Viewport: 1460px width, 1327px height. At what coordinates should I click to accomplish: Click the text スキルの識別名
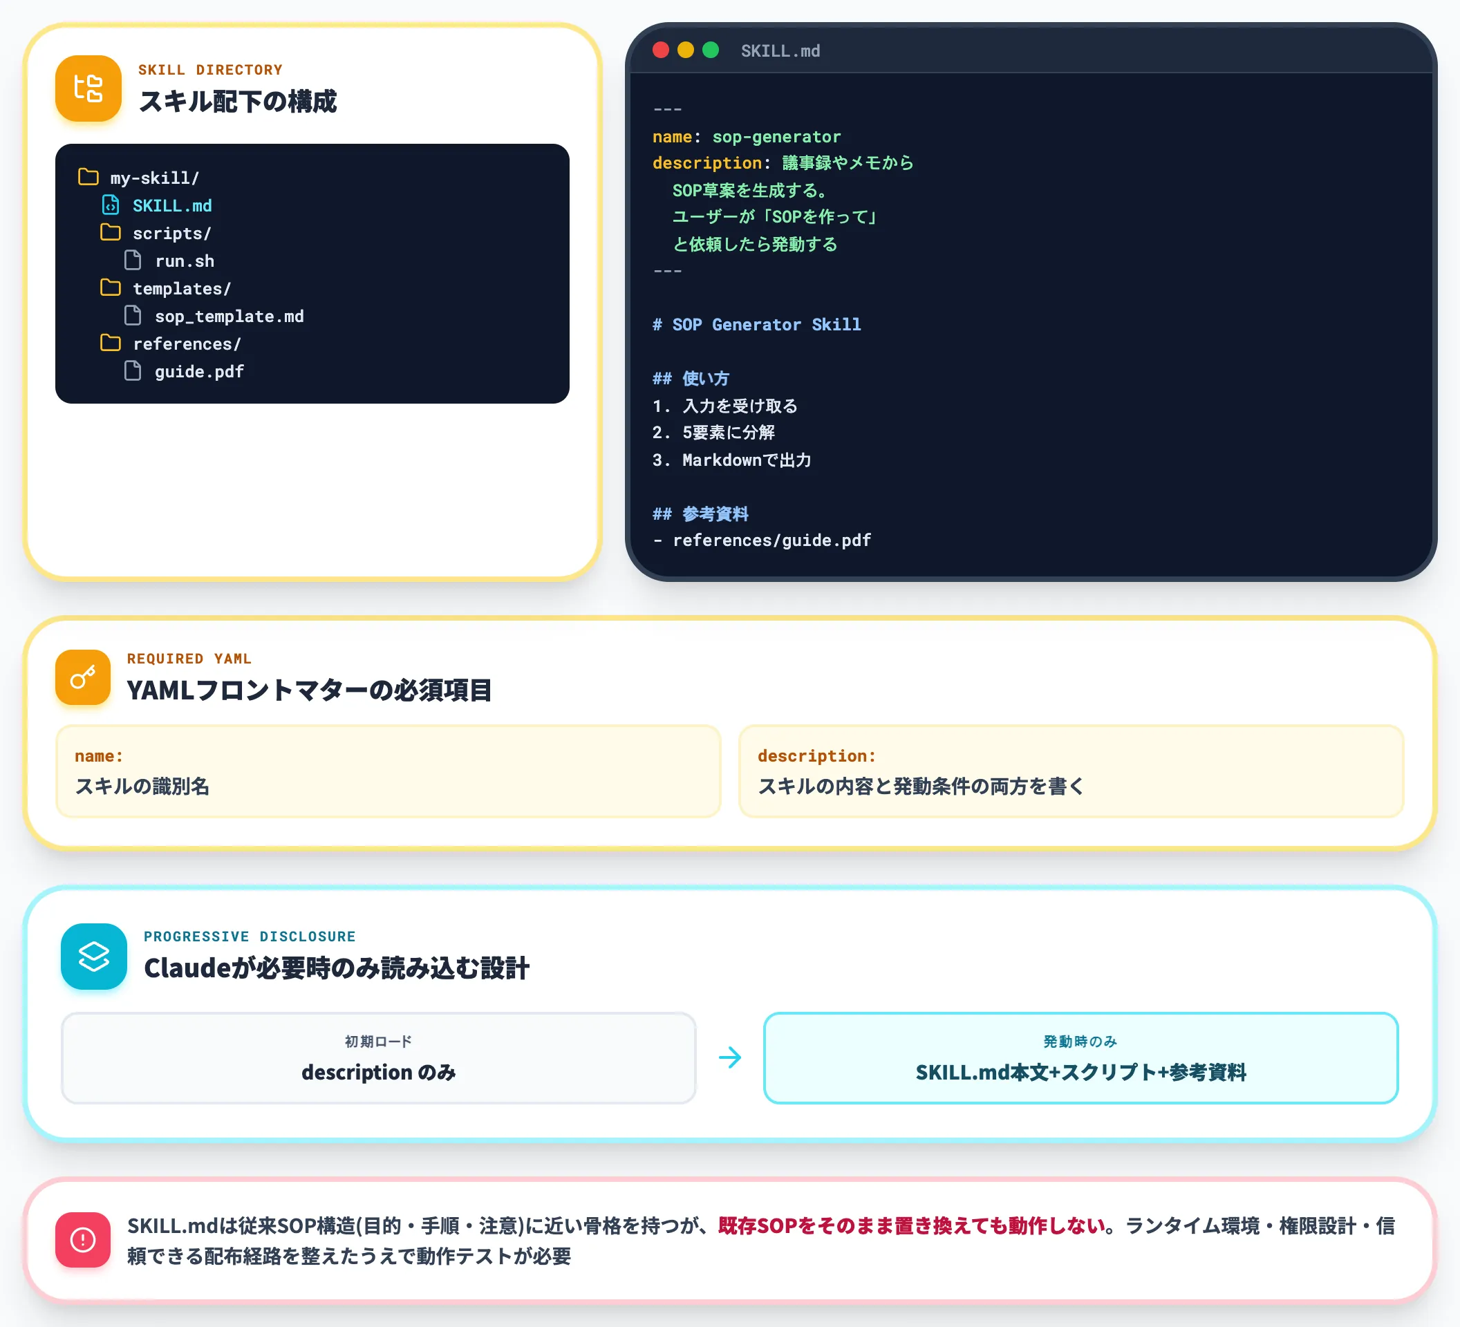click(142, 785)
